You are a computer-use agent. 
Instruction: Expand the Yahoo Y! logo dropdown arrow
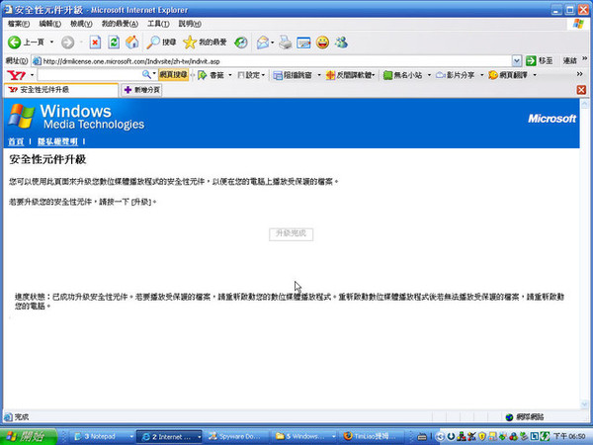(x=32, y=75)
